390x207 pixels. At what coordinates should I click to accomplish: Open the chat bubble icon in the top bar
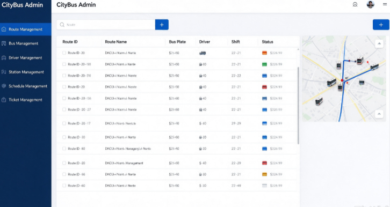(x=355, y=4)
